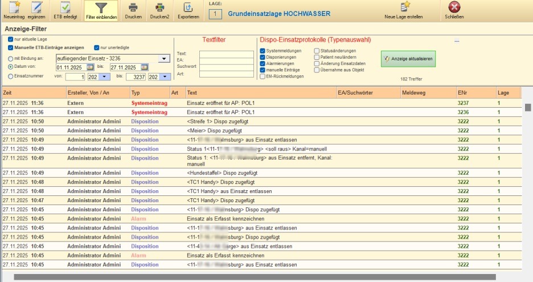Click the ergänzen edit icon
This screenshot has height=282, width=533.
[37, 8]
